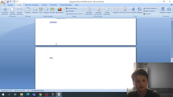Open Quick Parts (Экспресс-блоки)
The height and width of the screenshot is (97, 173).
[125, 11]
